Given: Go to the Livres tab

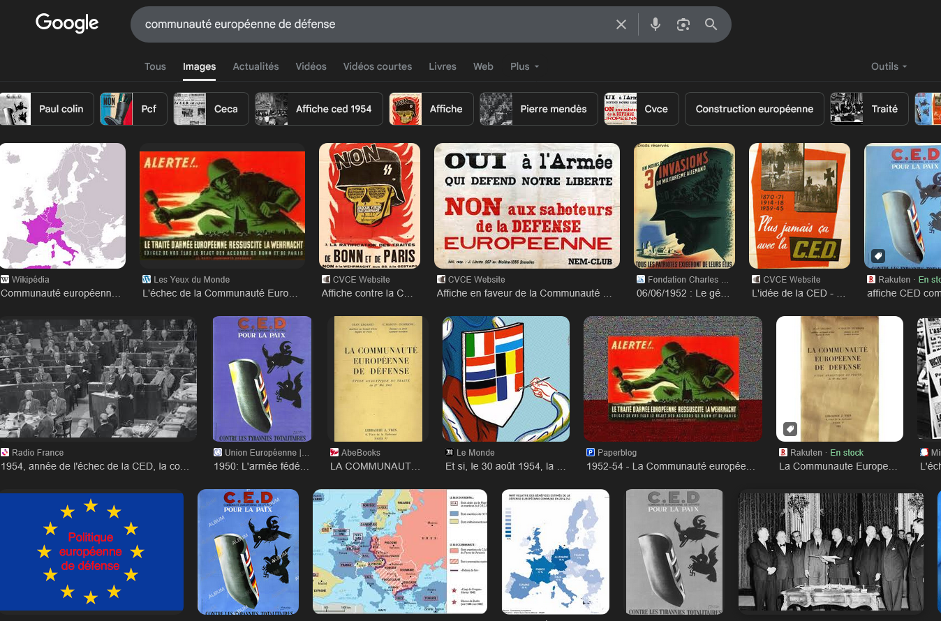Looking at the screenshot, I should click(x=443, y=66).
